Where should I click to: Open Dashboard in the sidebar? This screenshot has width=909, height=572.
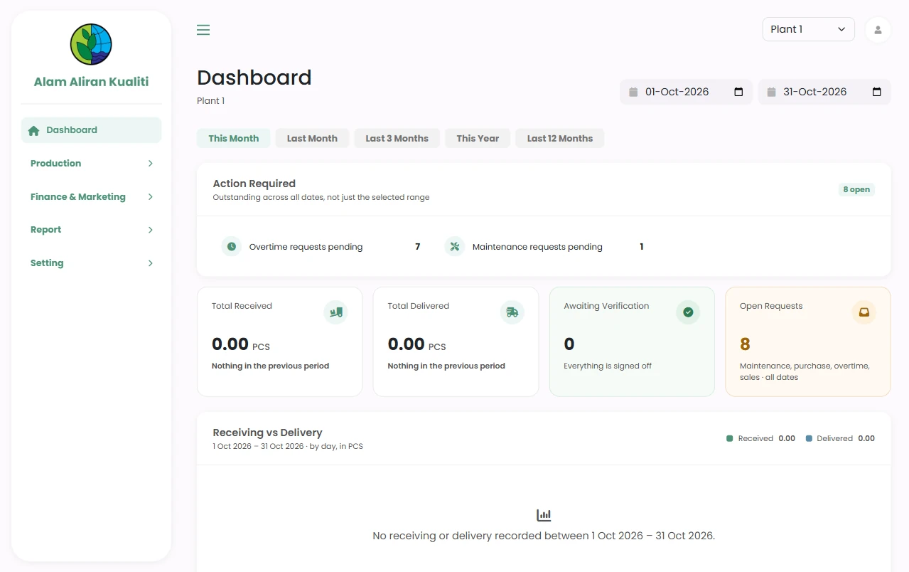click(x=91, y=130)
